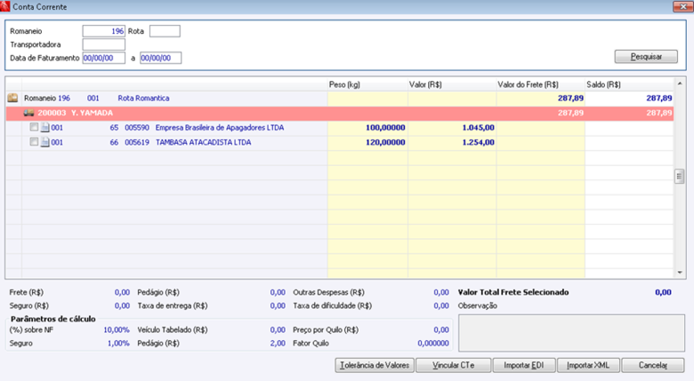Screen dimensions: 694x381
Task: Click document icon for TAMBASA ATACADISTA row
Action: 44,142
